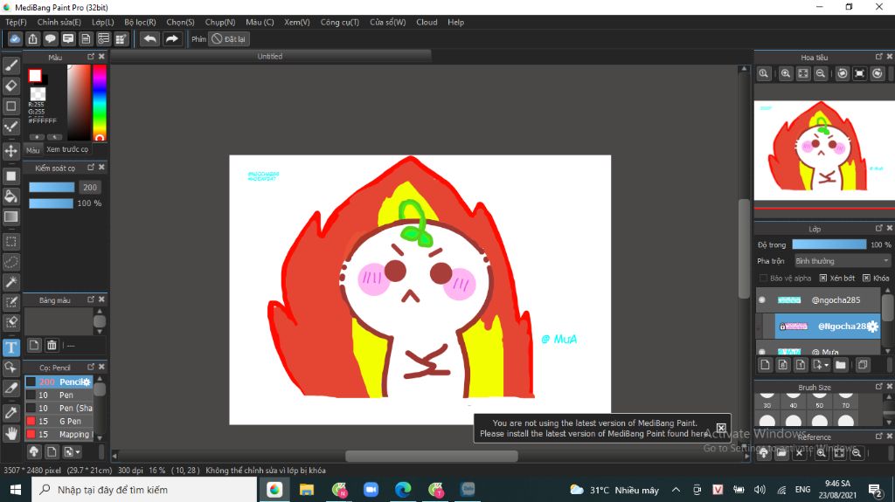Click the Windows search box
Viewport: 895px width, 502px height.
tap(144, 490)
